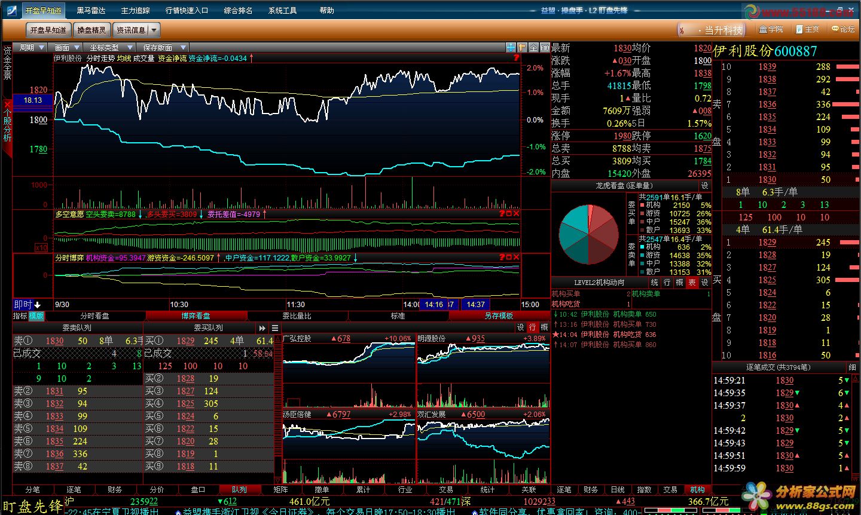Select the 标准 template tab

(x=398, y=315)
